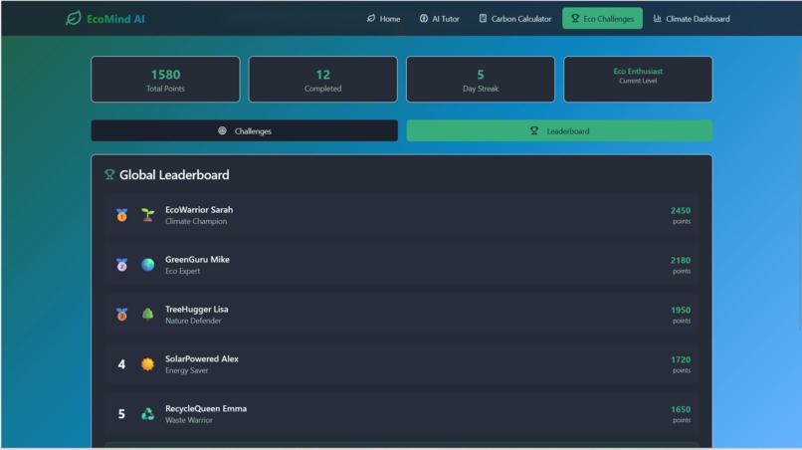Click the Waste Warrior title text
Viewport: 802px width, 450px height.
(x=189, y=420)
